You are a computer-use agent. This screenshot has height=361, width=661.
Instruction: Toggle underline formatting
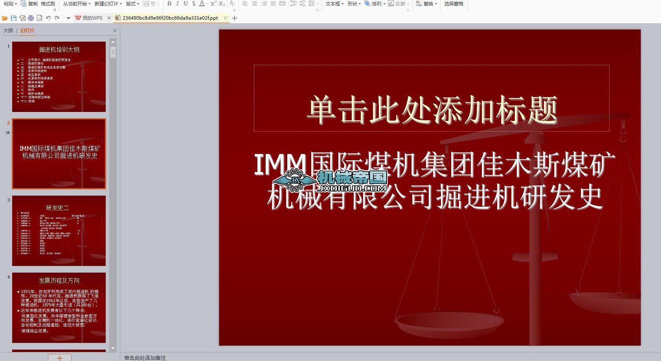[185, 4]
